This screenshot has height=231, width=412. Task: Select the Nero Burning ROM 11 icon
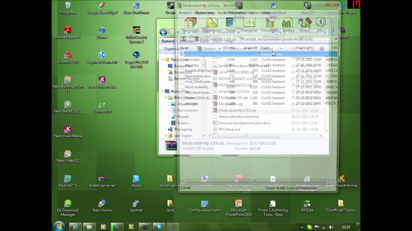[68, 84]
